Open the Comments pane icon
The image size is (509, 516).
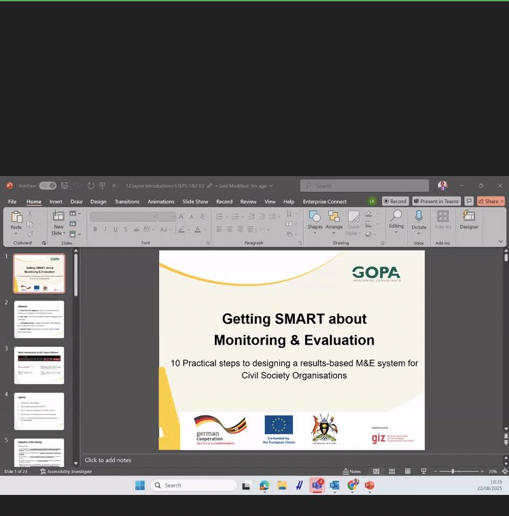point(469,201)
